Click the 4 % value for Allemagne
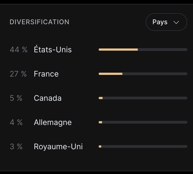The width and height of the screenshot is (193, 174). (x=16, y=122)
